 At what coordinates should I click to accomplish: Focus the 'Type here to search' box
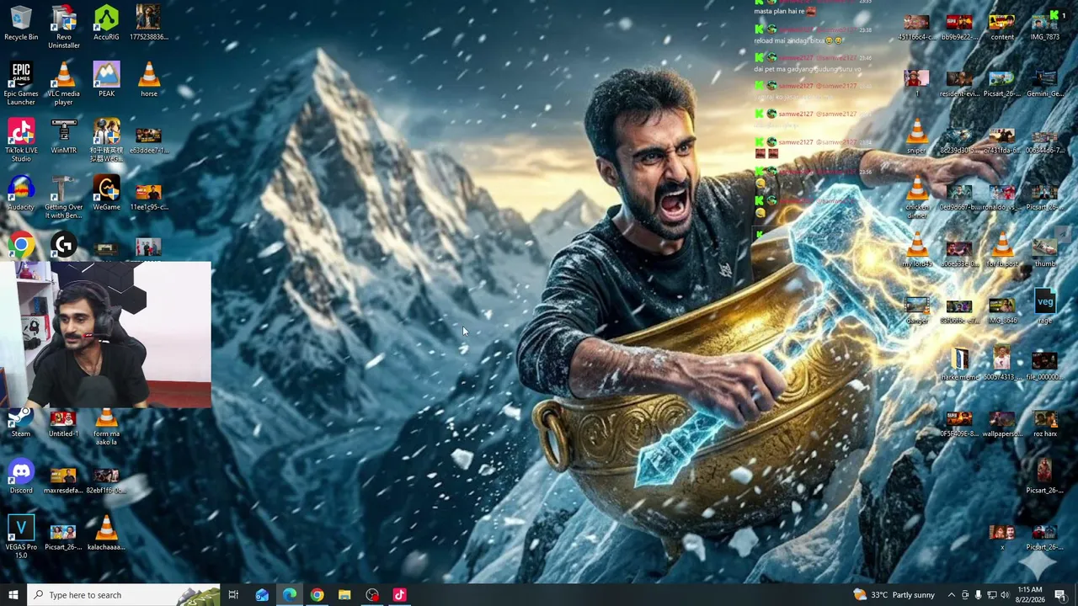point(123,595)
